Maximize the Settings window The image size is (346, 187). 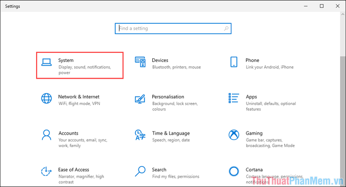pos(322,6)
